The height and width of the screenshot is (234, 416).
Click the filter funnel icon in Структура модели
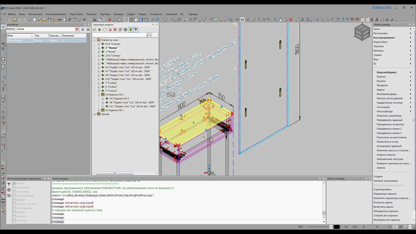coord(136,30)
